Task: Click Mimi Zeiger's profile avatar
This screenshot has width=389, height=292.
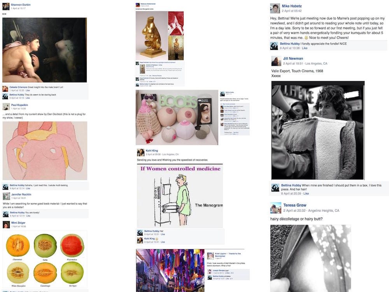Action: tap(6, 225)
